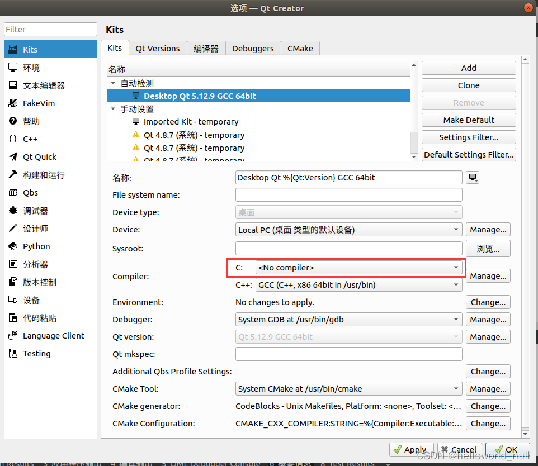Image resolution: width=538 pixels, height=466 pixels.
Task: Open the Qbs settings category
Action: point(50,193)
